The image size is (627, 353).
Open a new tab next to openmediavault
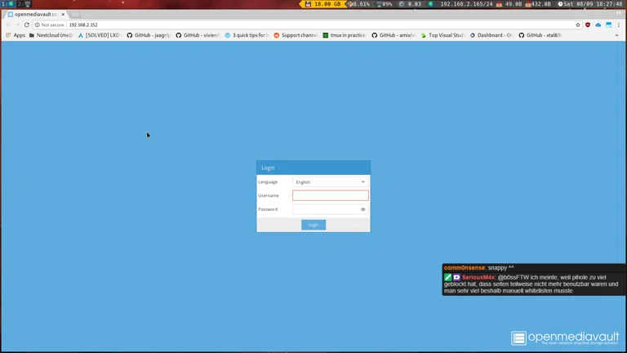76,14
